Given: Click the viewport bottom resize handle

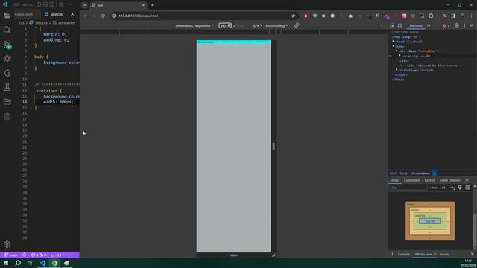Looking at the screenshot, I should tap(233, 255).
